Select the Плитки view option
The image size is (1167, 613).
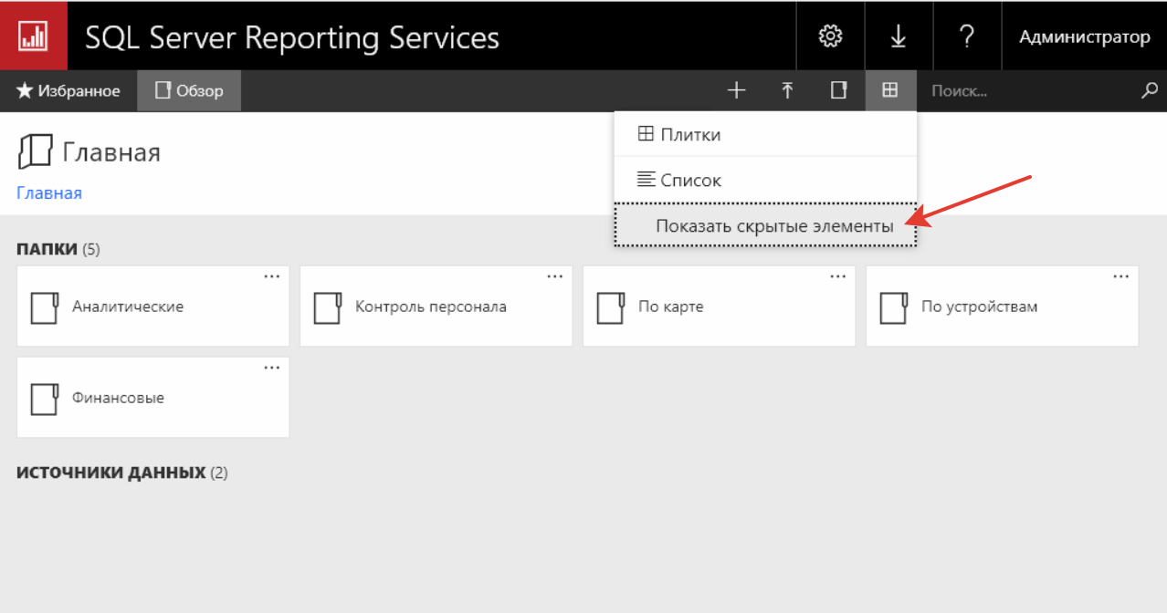(x=765, y=134)
